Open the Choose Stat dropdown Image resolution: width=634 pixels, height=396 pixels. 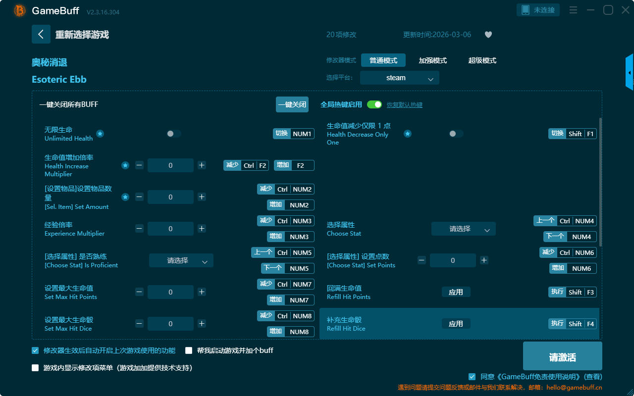(x=463, y=229)
